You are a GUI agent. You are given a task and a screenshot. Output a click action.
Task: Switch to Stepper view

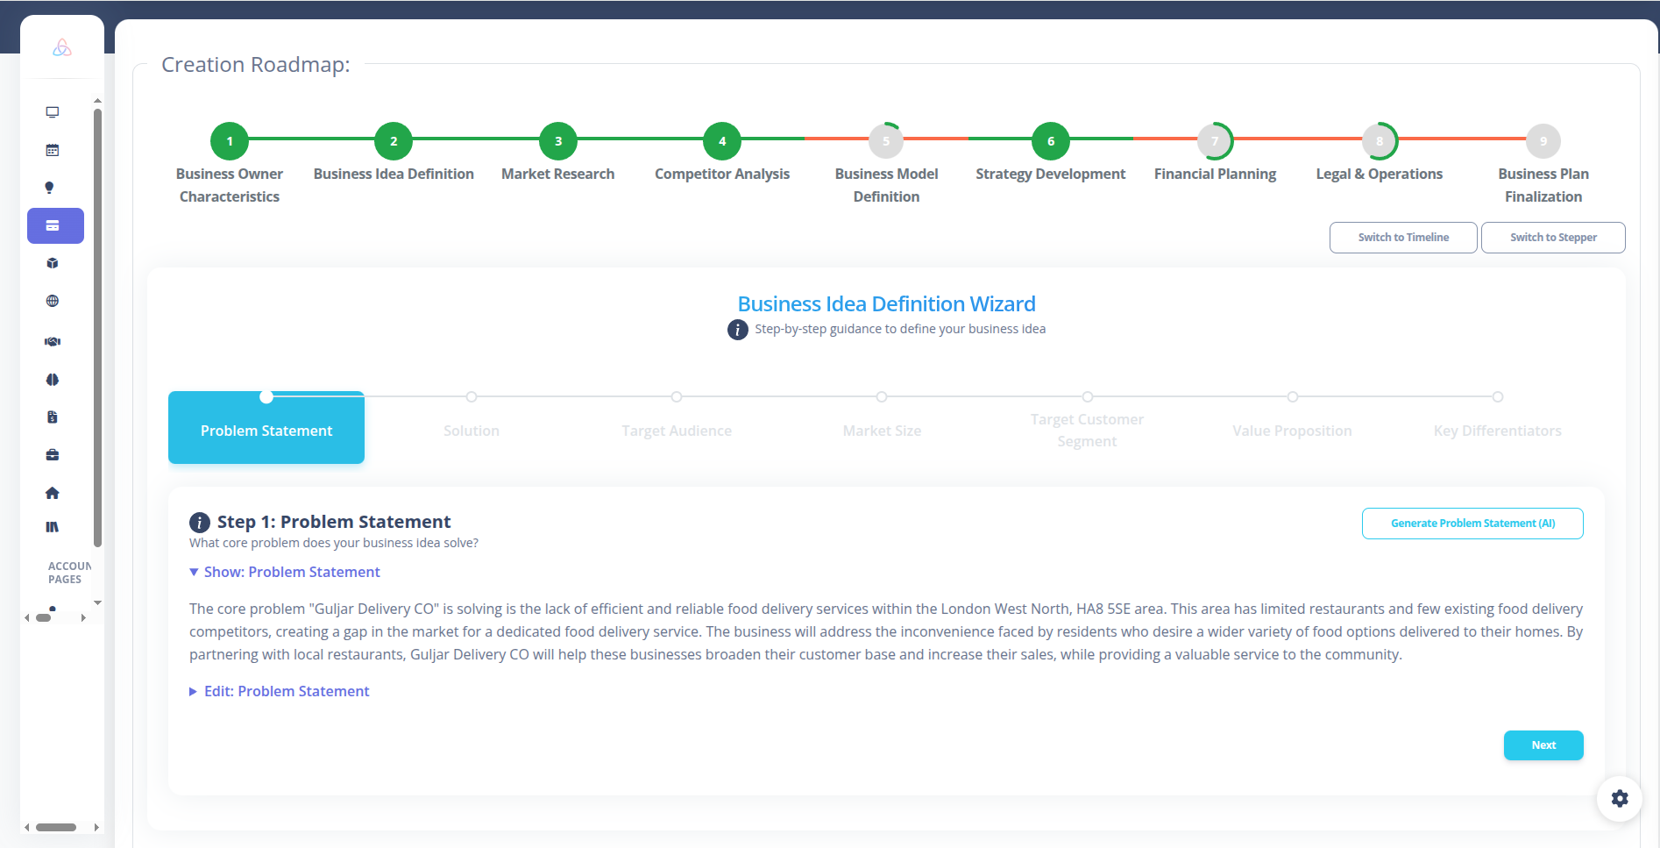[x=1553, y=238]
